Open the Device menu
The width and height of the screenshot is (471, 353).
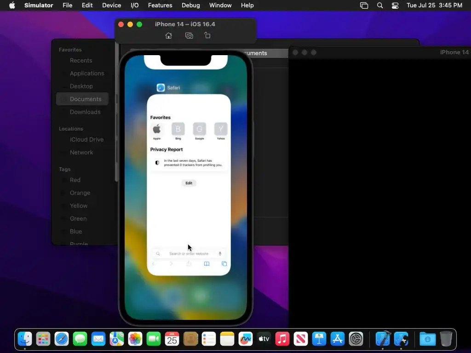(111, 6)
